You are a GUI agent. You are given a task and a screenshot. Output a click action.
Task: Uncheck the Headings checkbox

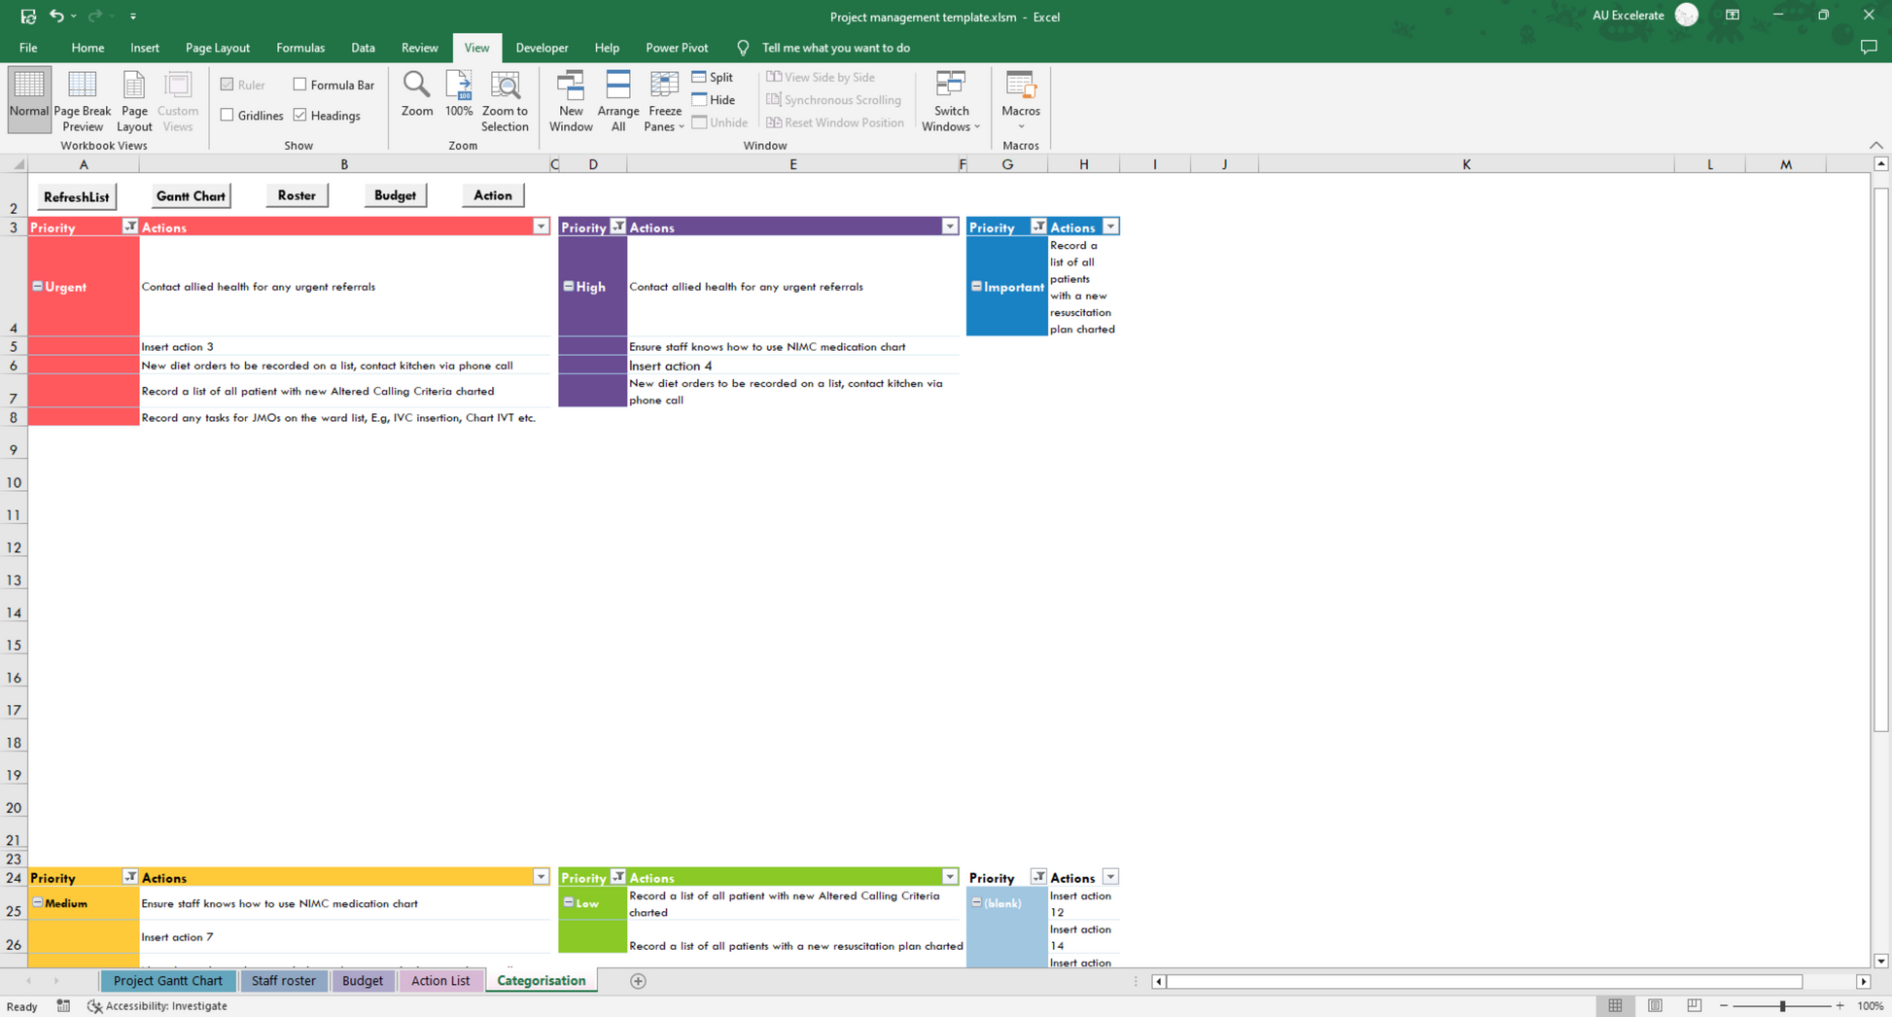(x=300, y=115)
